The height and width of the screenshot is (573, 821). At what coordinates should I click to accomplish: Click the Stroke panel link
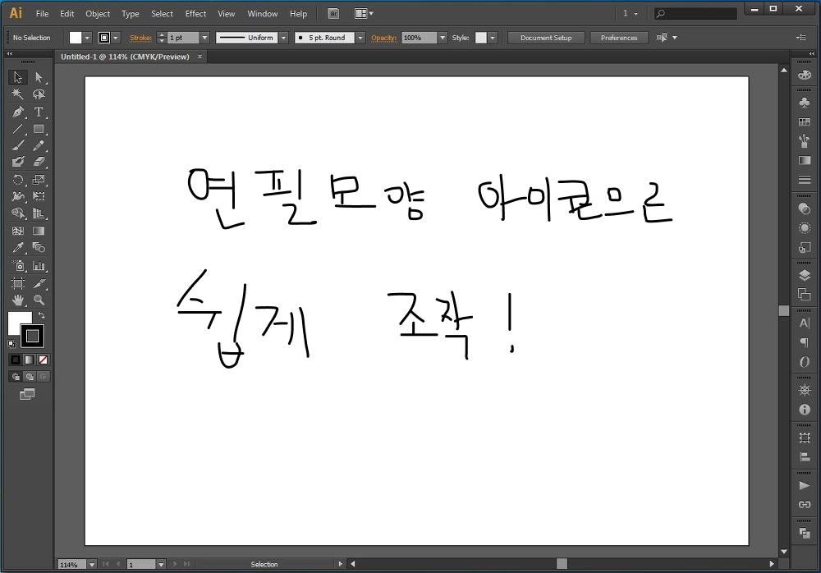tap(141, 38)
